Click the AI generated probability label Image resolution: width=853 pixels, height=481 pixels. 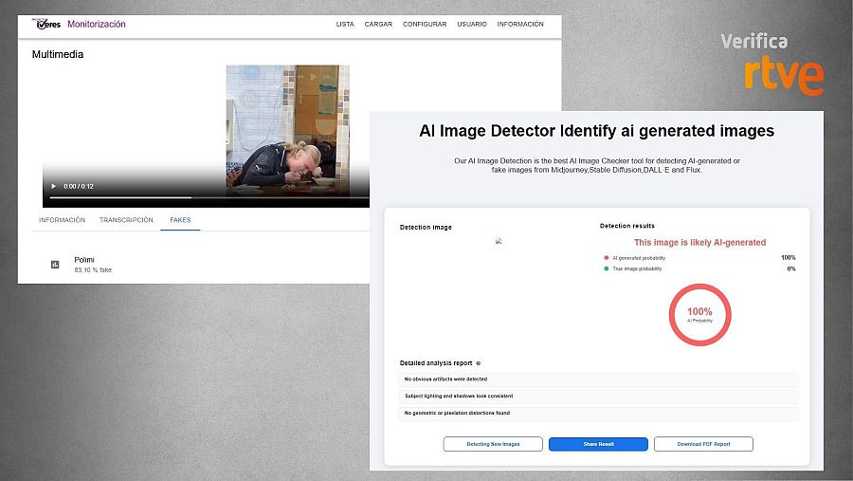(639, 258)
